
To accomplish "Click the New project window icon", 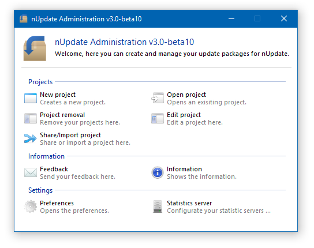I will 31,98.
